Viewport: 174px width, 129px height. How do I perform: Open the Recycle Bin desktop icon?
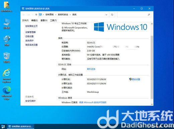(7, 58)
